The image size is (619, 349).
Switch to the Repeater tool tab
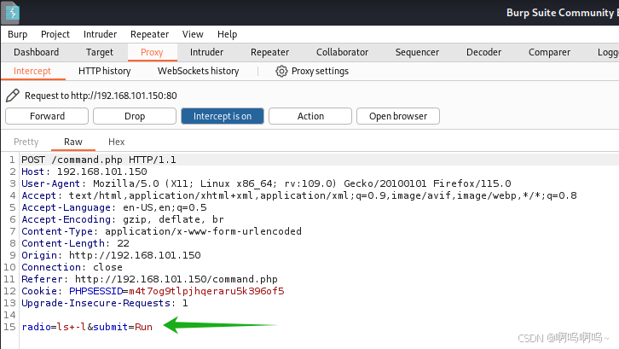269,52
